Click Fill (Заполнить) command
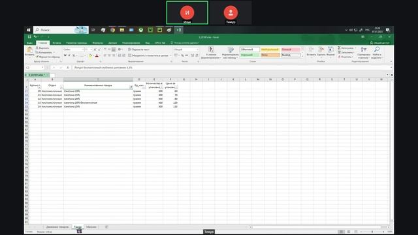418x235 pixels. pos(346,52)
